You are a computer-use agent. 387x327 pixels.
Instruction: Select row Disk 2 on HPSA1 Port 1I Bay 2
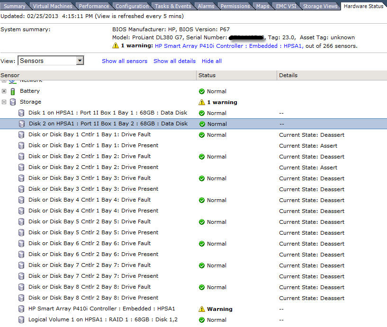click(x=193, y=124)
